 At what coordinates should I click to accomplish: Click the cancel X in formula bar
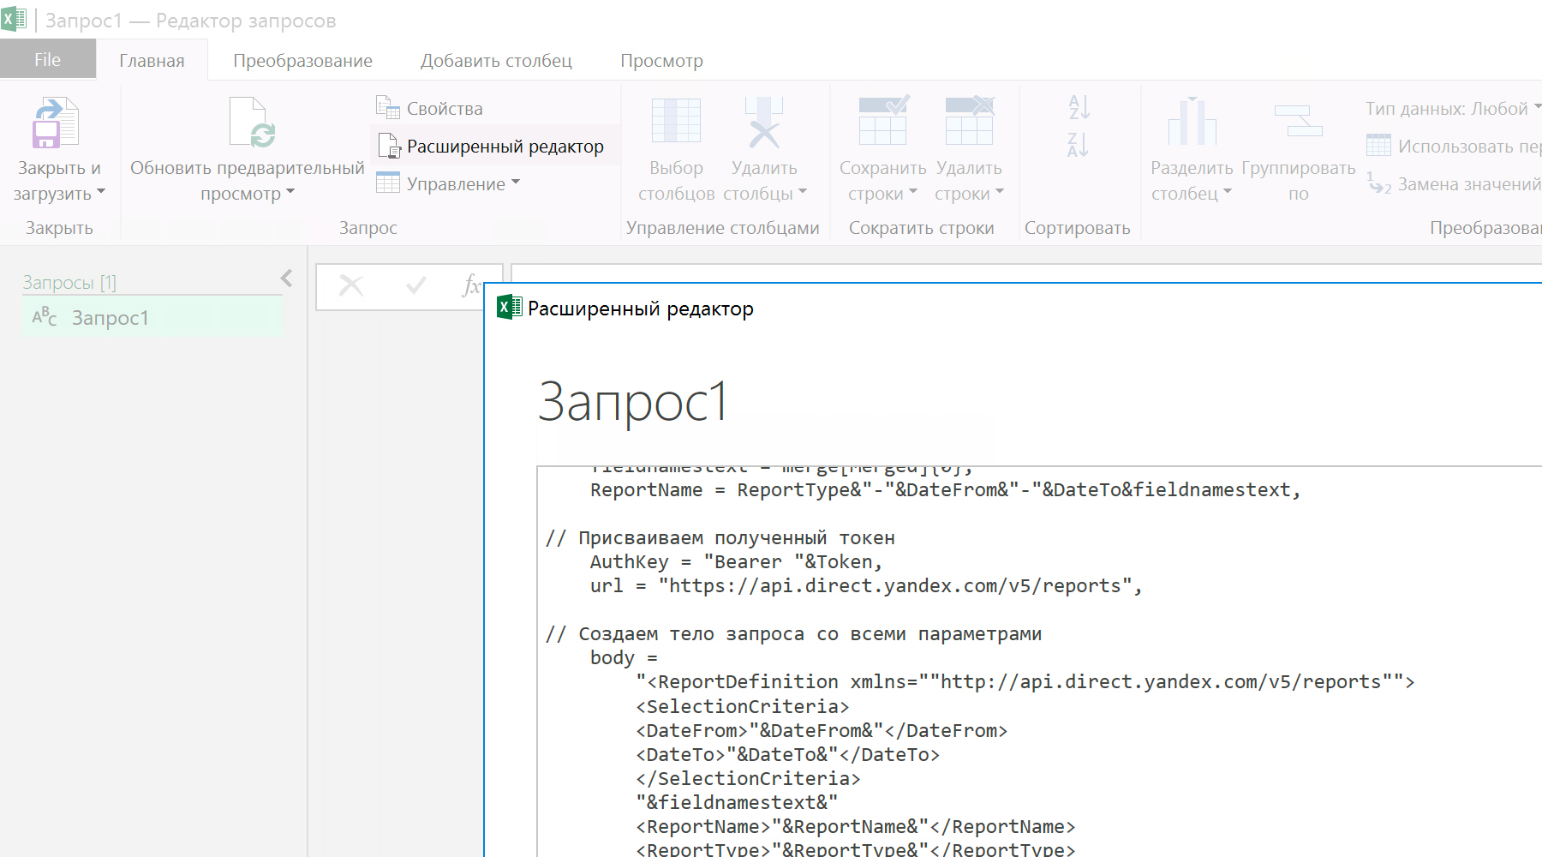click(351, 285)
